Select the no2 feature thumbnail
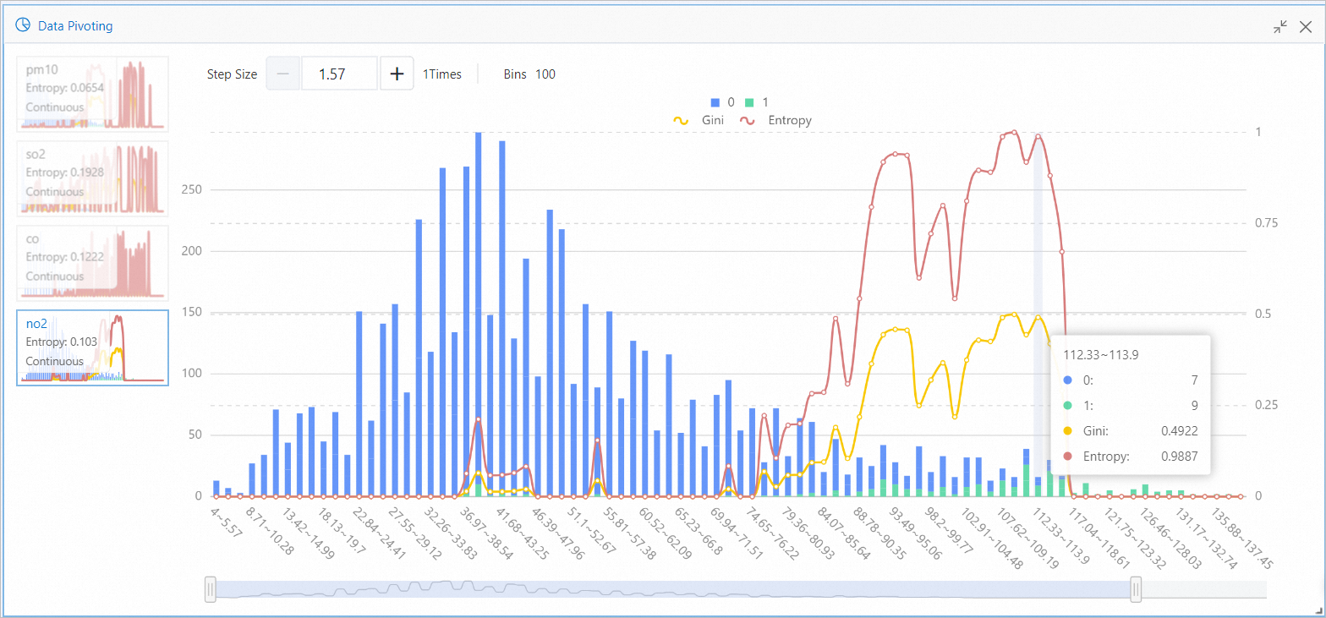 93,347
